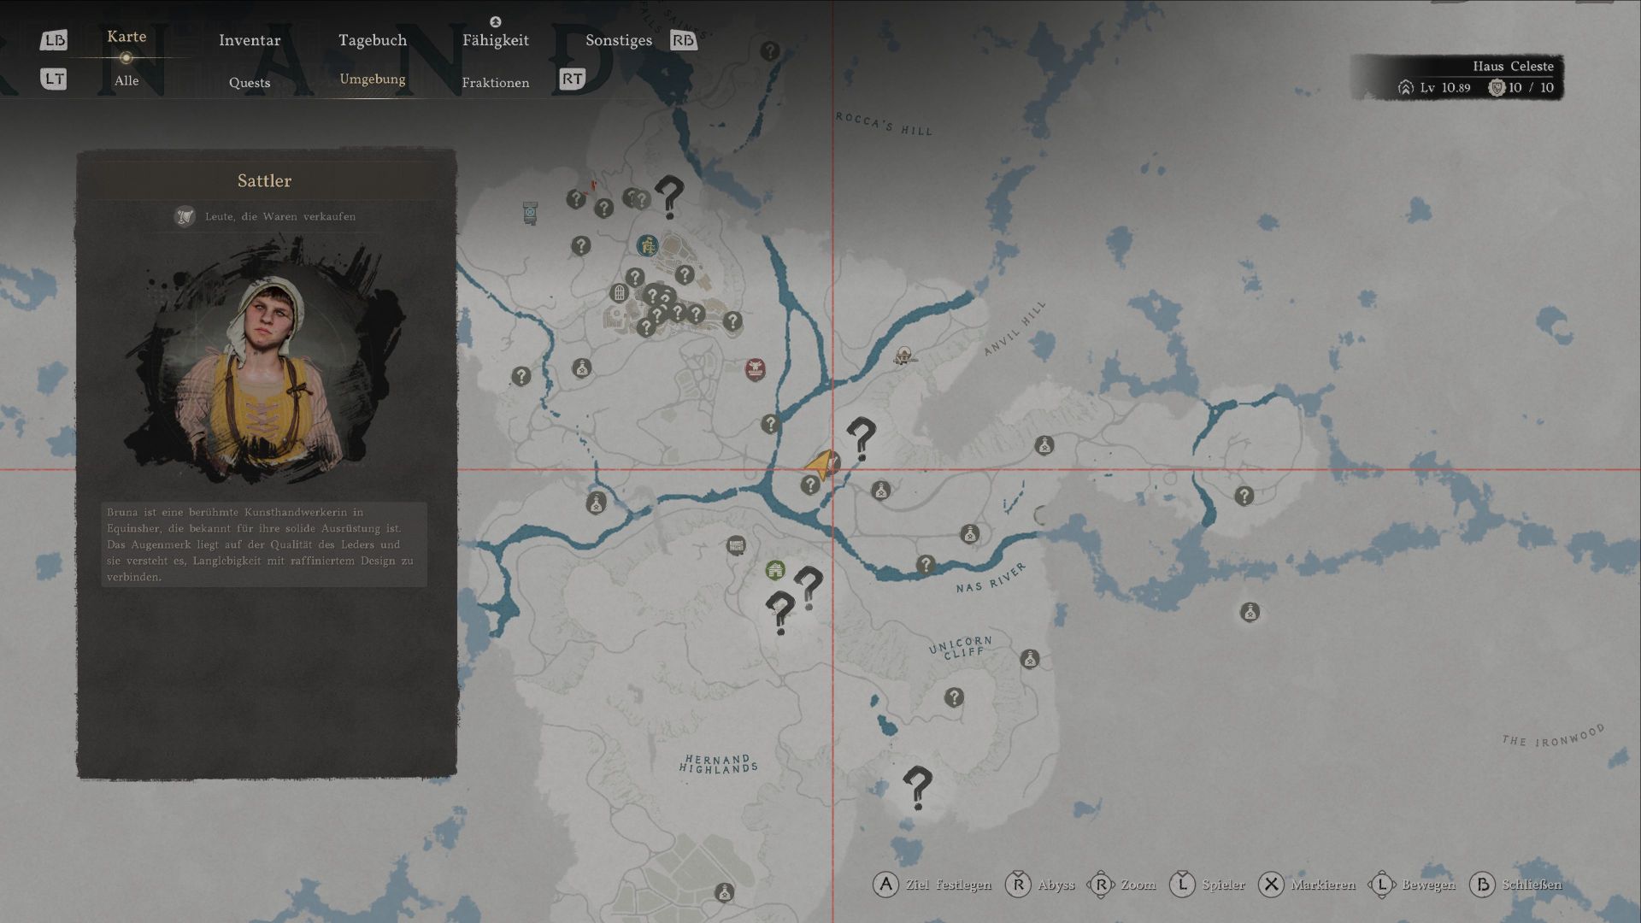Open the Tagebuch tab
This screenshot has width=1641, height=923.
372,40
